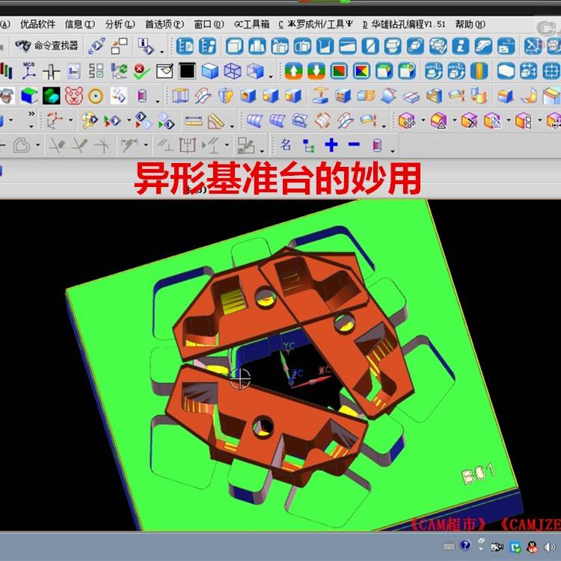Click the black color swatch icon
Screen dimensions: 561x561
click(187, 72)
